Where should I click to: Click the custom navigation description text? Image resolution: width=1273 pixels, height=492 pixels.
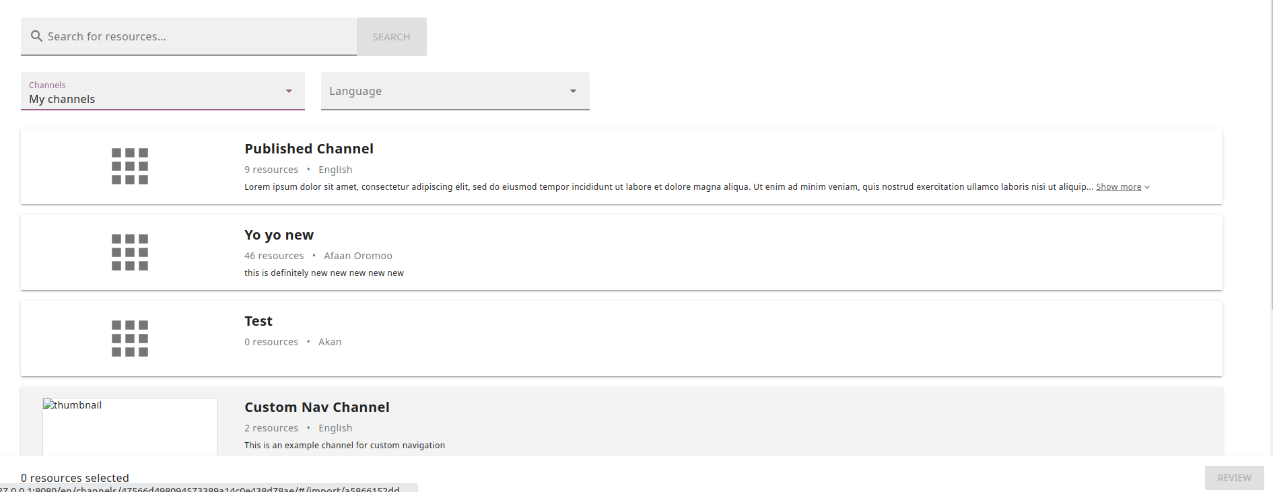[345, 446]
